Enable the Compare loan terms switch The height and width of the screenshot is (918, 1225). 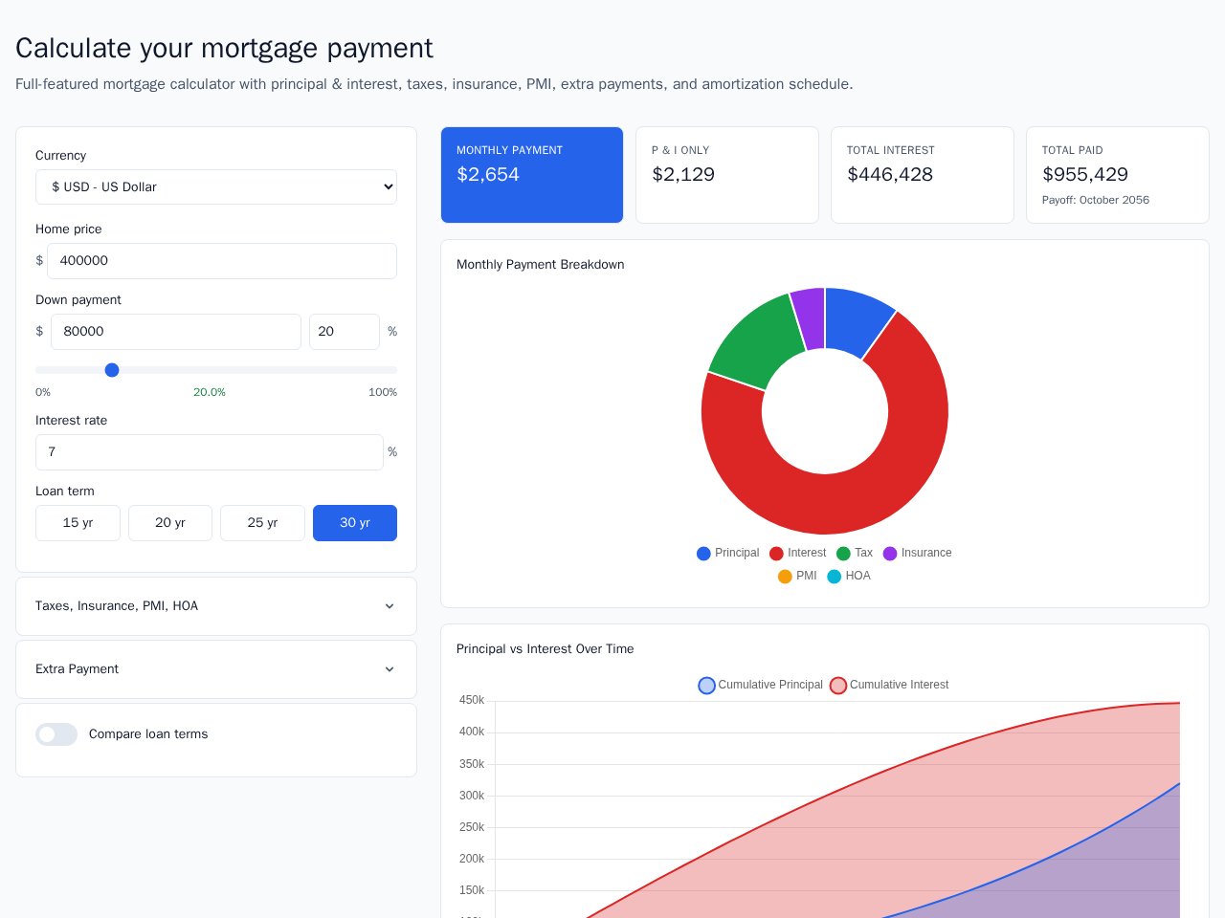tap(56, 734)
